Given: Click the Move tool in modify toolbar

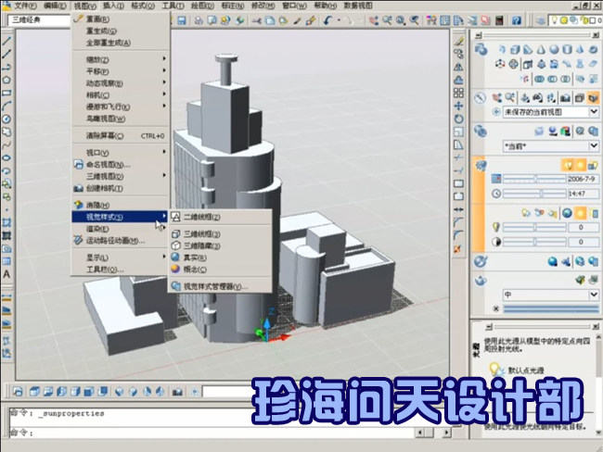Looking at the screenshot, I should point(458,106).
